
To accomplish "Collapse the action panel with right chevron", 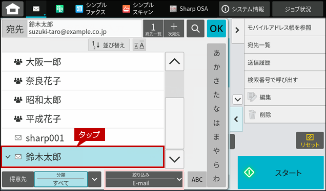I will pyautogui.click(x=237, y=30).
